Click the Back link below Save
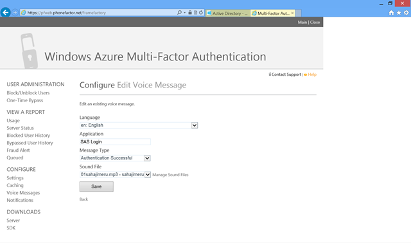411x243 pixels. [83, 199]
